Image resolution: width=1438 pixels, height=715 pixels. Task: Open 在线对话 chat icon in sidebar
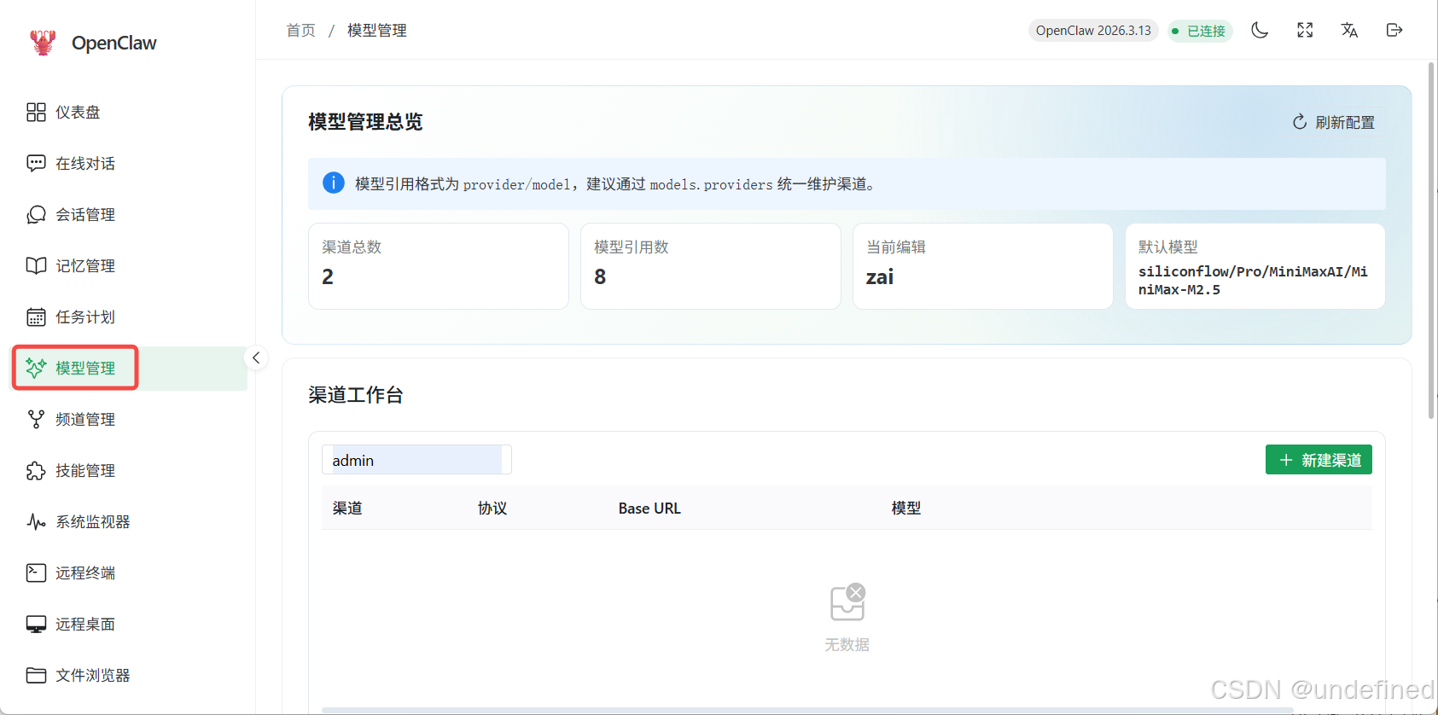click(x=36, y=163)
